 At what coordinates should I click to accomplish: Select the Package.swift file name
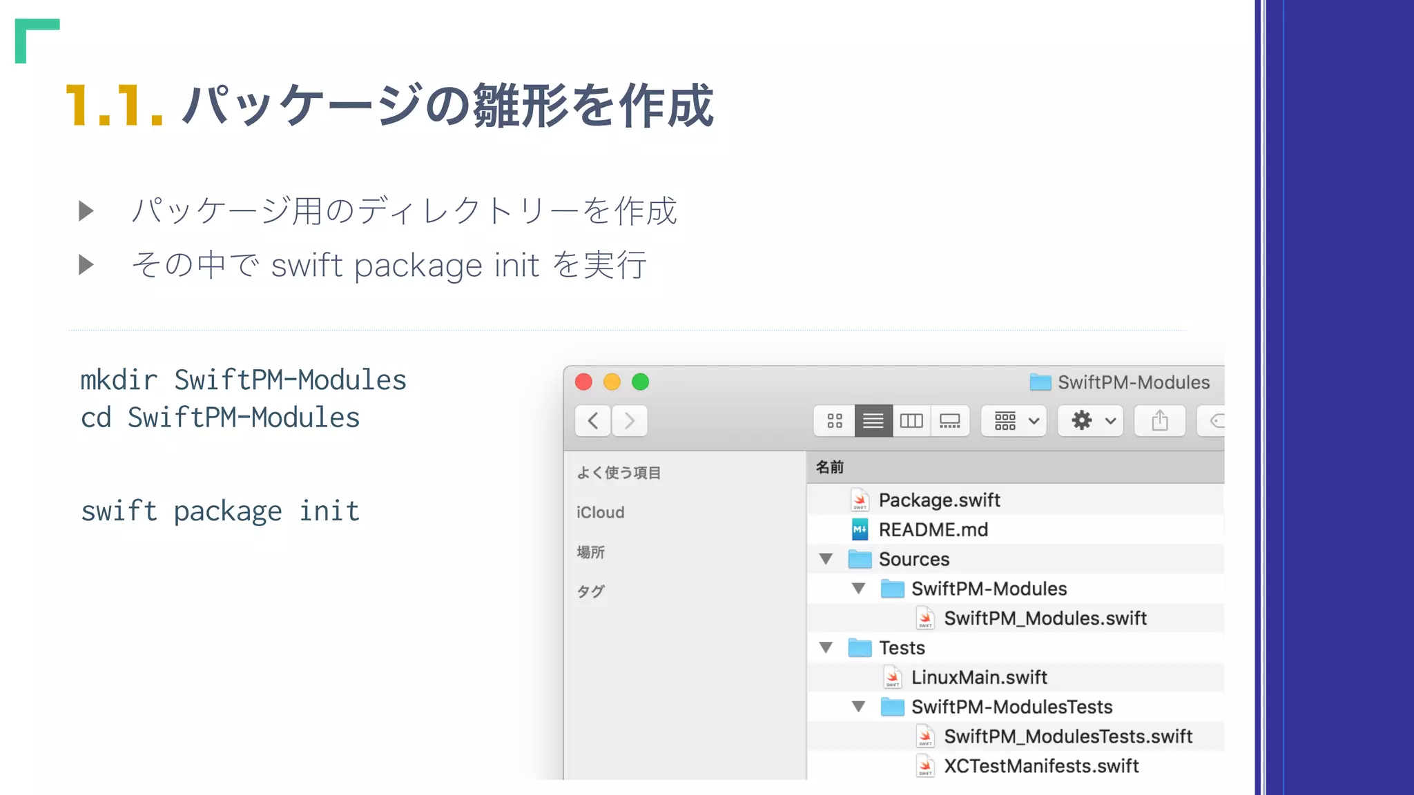point(939,500)
